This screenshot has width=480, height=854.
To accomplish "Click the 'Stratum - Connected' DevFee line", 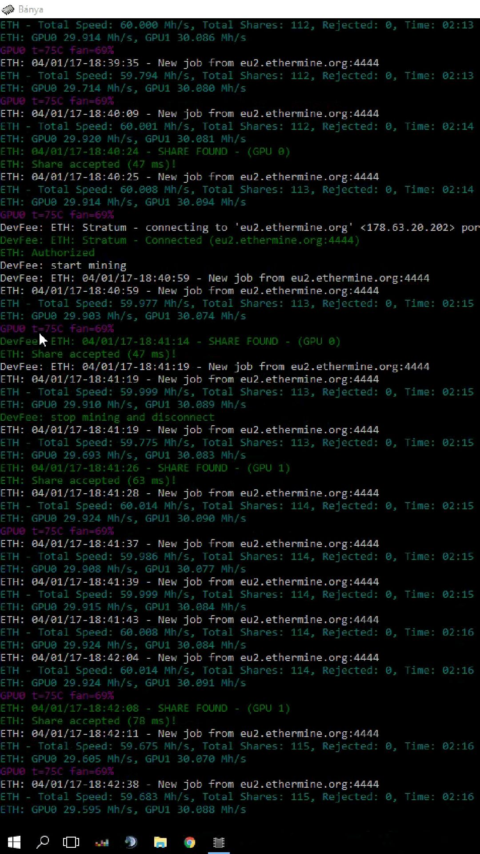I will coord(180,240).
